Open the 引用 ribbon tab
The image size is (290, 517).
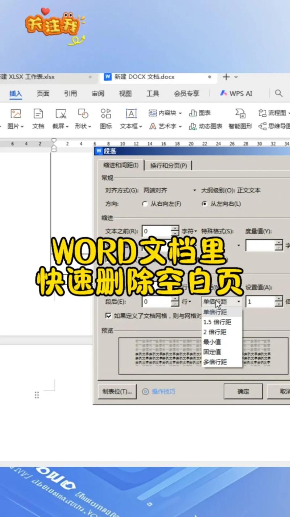tap(70, 93)
